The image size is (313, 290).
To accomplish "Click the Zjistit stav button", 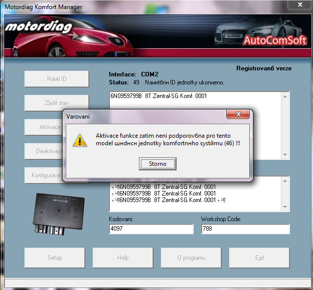I will click(x=57, y=103).
